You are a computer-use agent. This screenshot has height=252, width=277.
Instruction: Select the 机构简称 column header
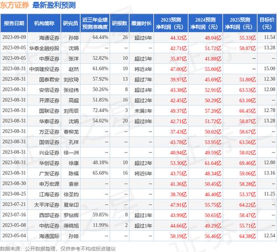44,23
